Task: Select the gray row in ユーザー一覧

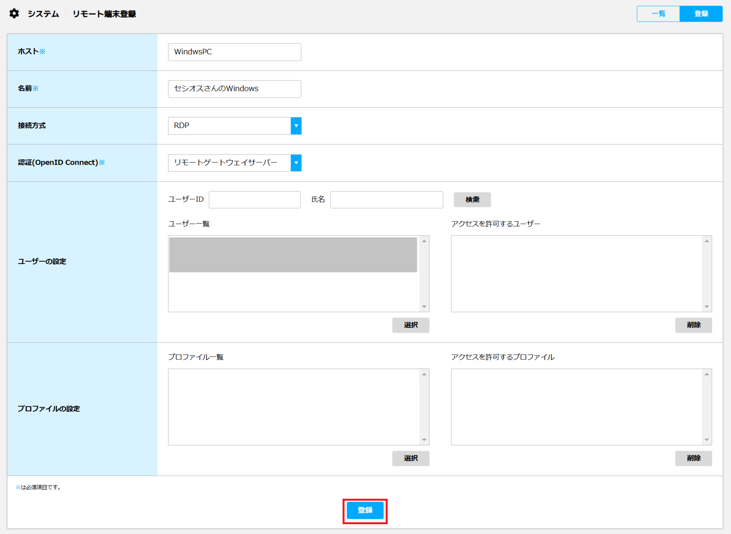Action: (x=293, y=255)
